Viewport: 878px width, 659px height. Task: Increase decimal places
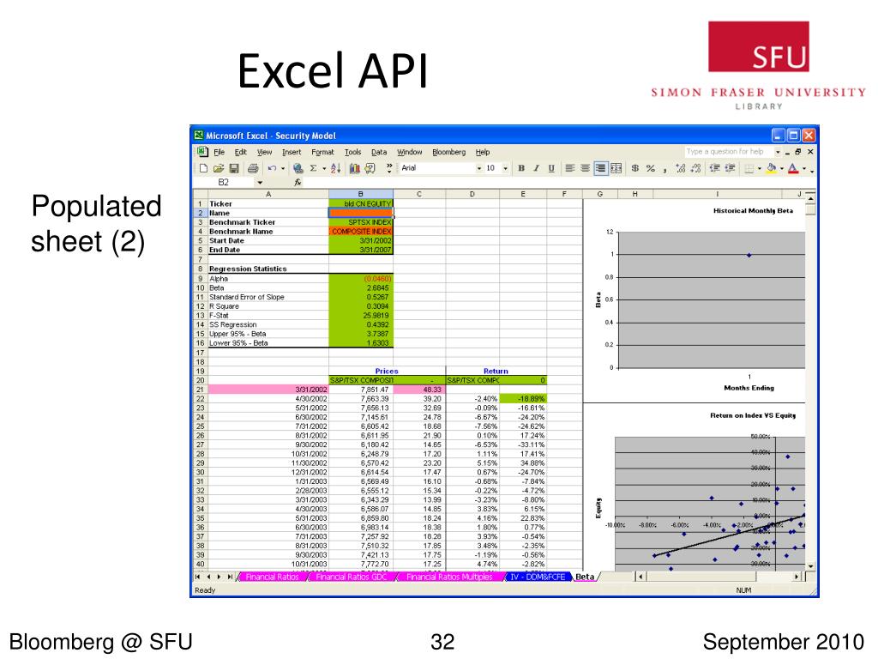680,168
